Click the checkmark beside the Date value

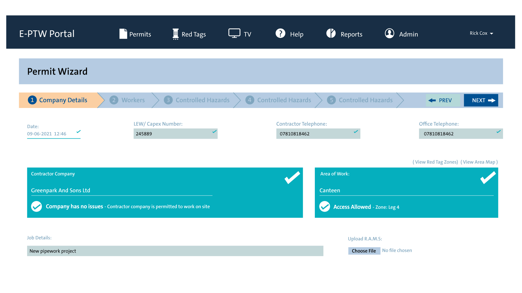79,132
